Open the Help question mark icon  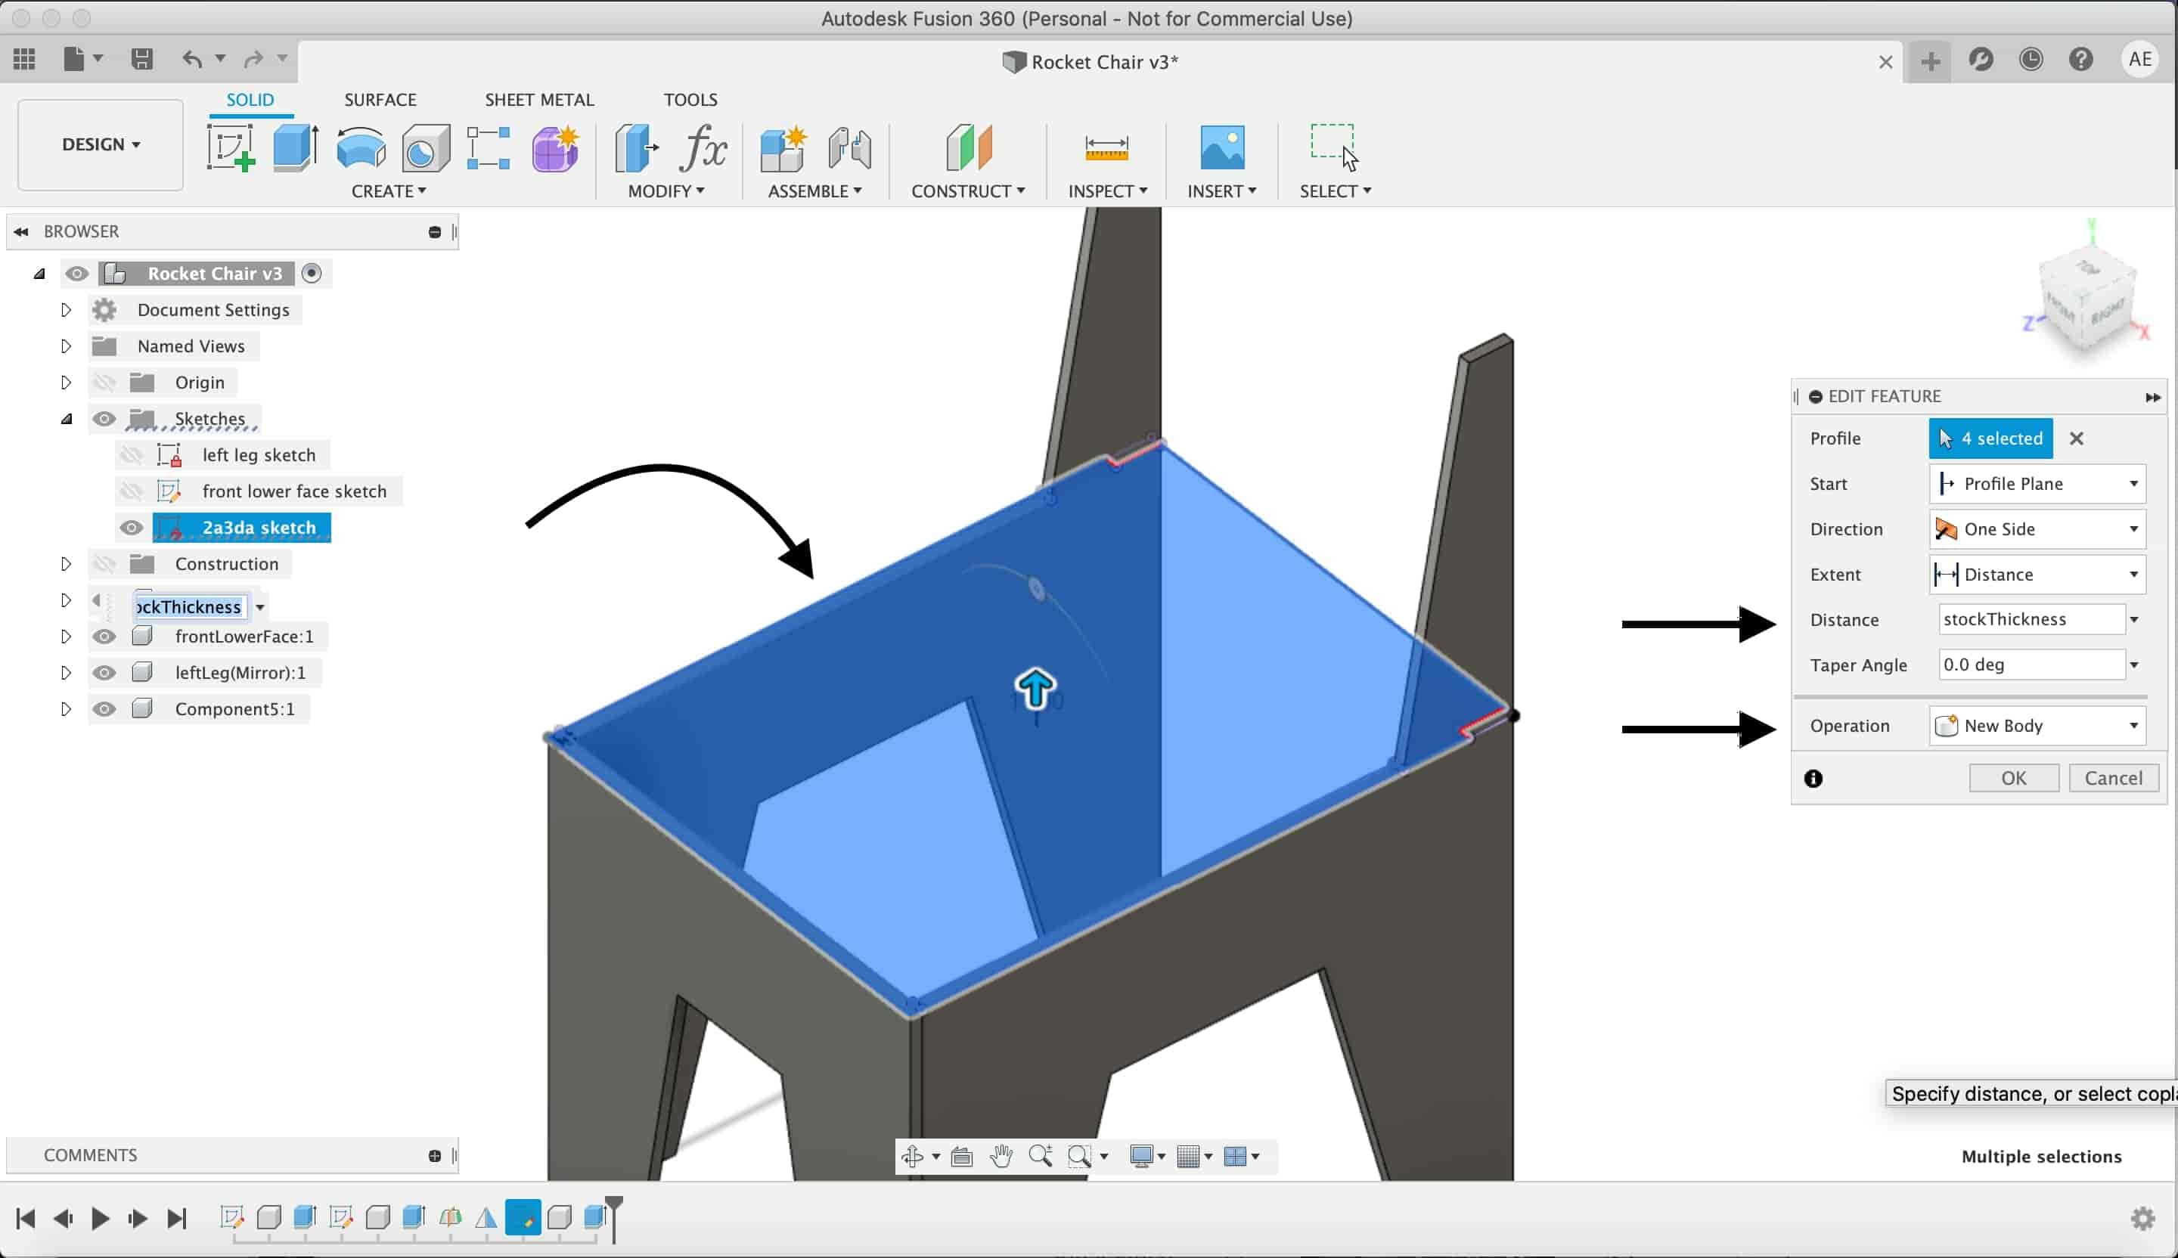pyautogui.click(x=2080, y=59)
